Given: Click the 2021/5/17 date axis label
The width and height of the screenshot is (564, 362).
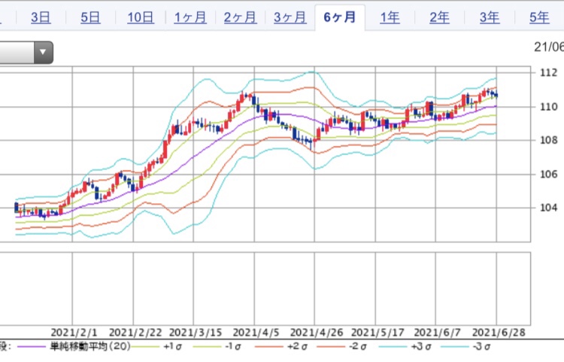Looking at the screenshot, I should (x=378, y=333).
